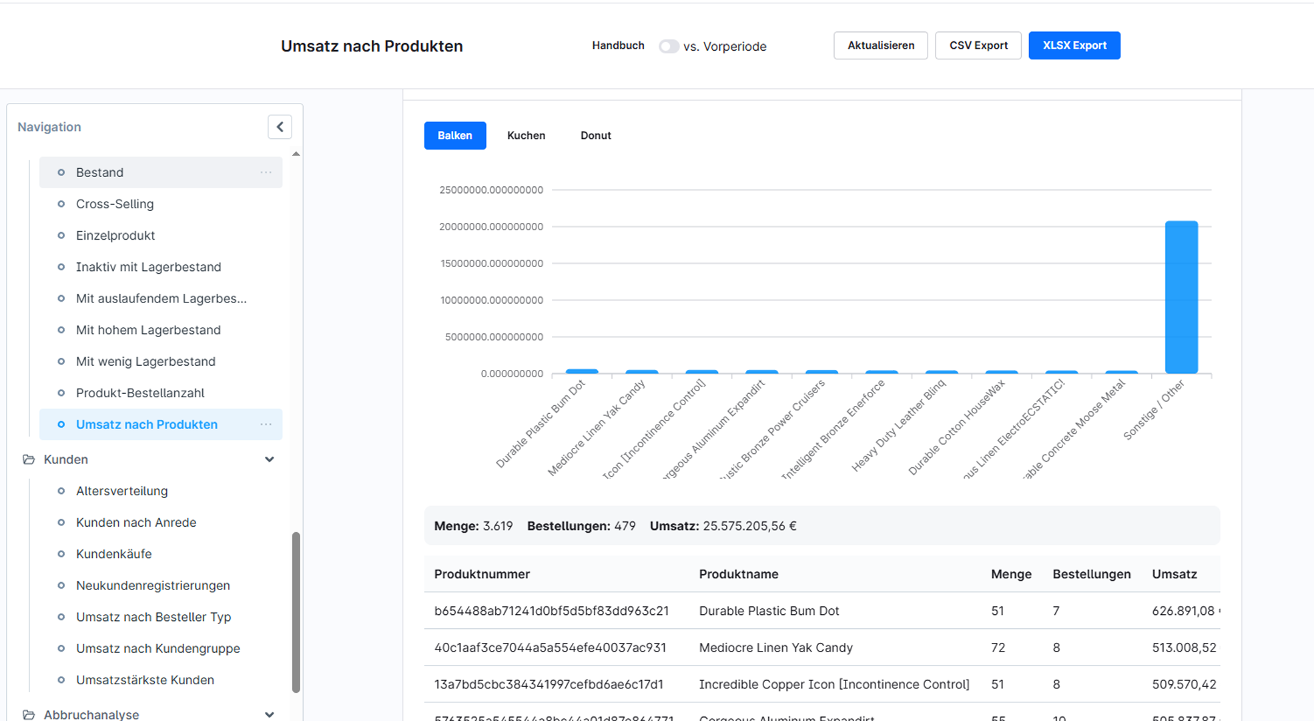Image resolution: width=1314 pixels, height=721 pixels.
Task: Click the navigation panel scrollbar thumb
Action: pos(296,612)
